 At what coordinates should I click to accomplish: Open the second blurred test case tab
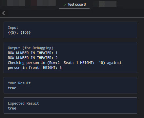click(x=43, y=3)
